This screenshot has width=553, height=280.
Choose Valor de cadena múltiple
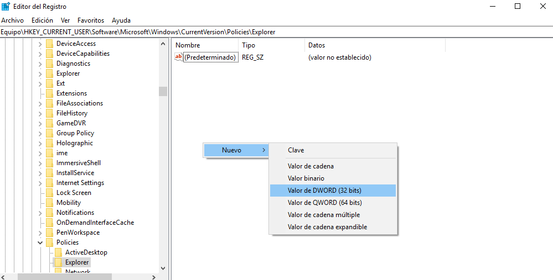click(333, 215)
